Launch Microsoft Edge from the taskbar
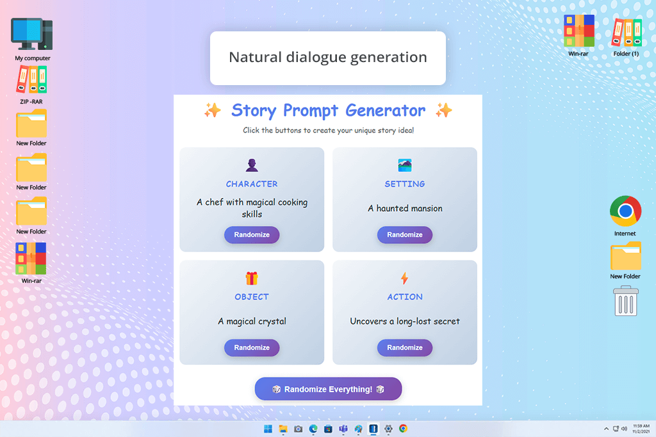Image resolution: width=656 pixels, height=437 pixels. (x=313, y=429)
